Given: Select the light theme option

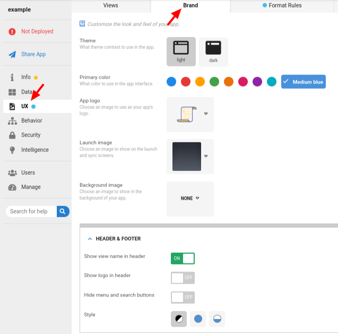Looking at the screenshot, I should click(x=181, y=52).
